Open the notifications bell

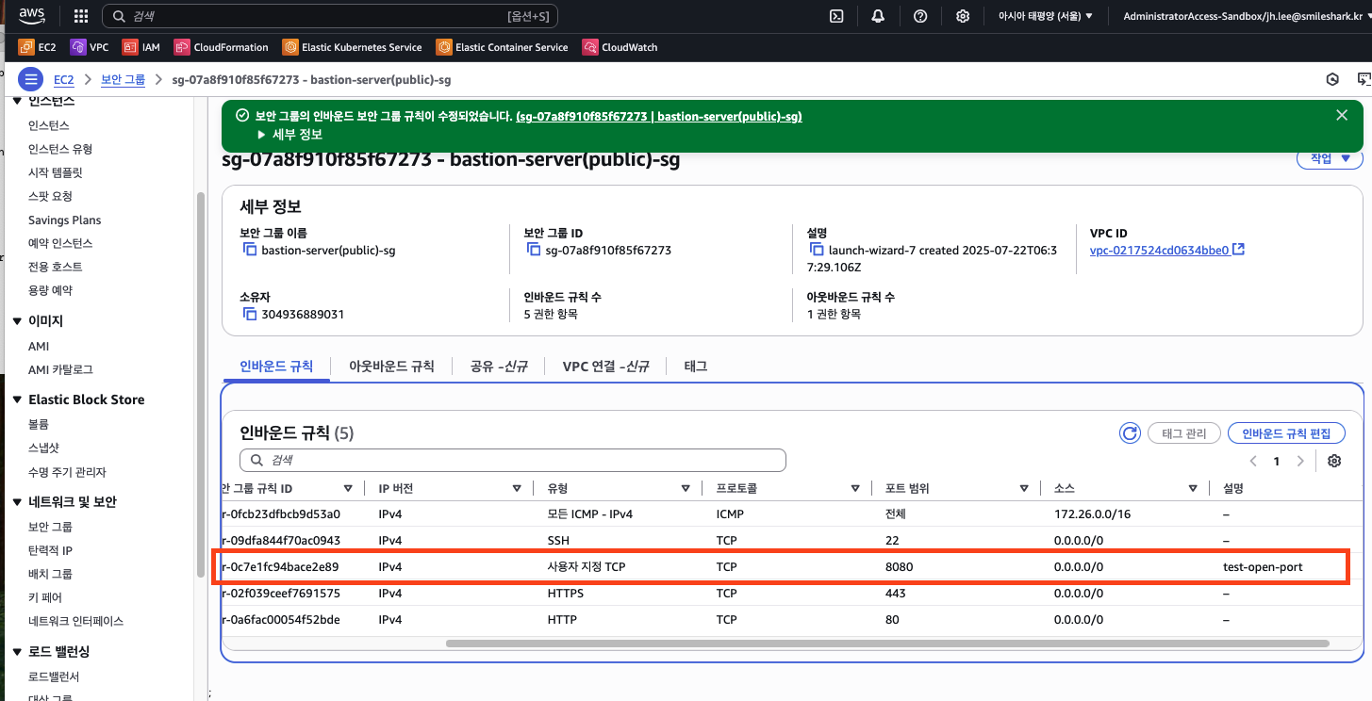tap(878, 16)
